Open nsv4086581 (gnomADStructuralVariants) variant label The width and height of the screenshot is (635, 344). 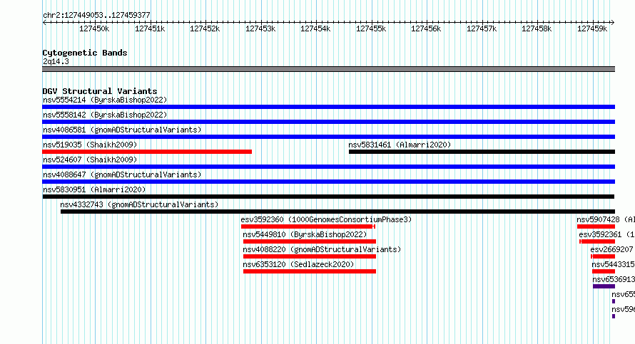coord(122,130)
